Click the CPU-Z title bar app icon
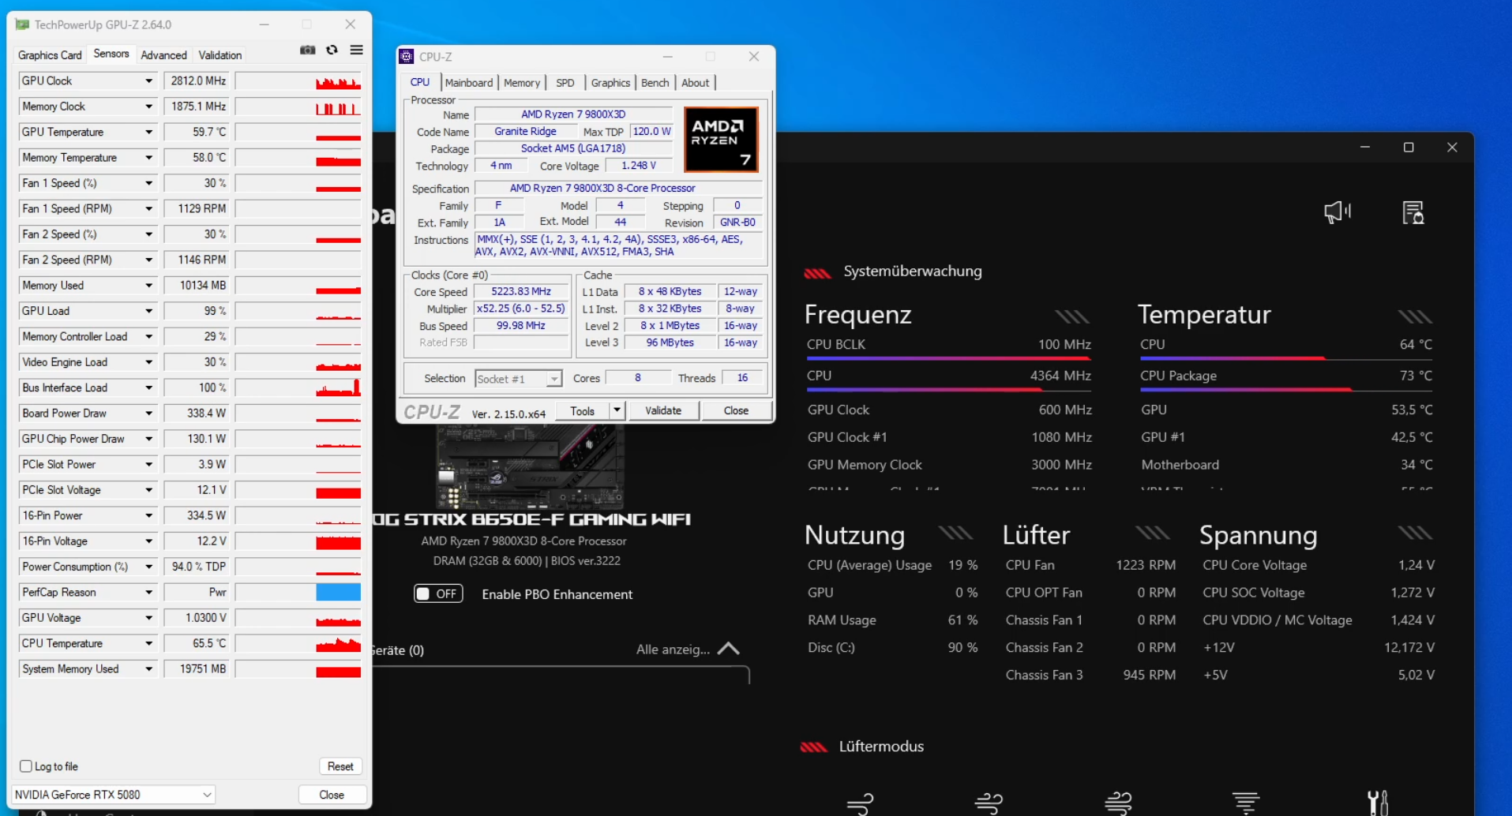Screen dimensions: 1512x816 407,57
